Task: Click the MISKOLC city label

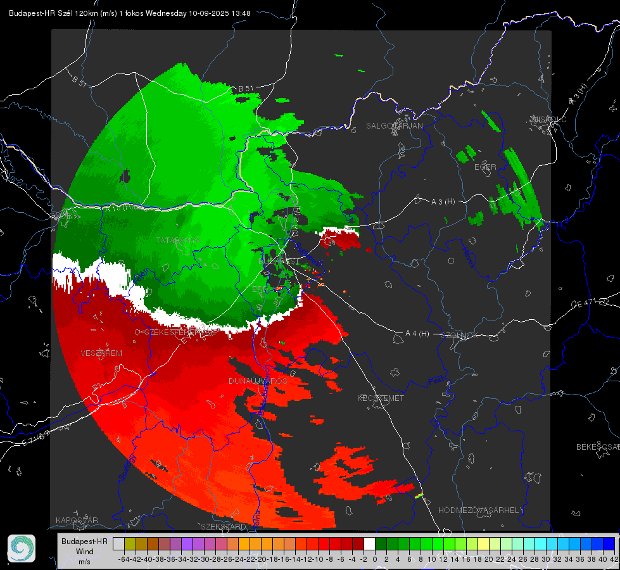Action: (x=550, y=119)
